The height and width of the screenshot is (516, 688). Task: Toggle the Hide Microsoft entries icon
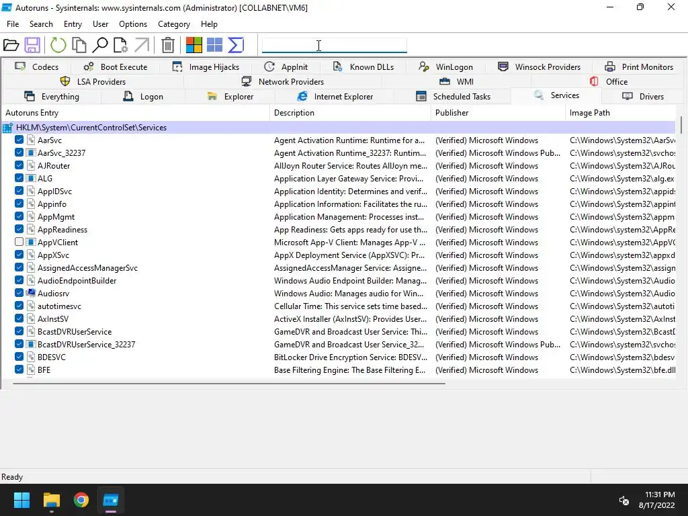point(194,45)
